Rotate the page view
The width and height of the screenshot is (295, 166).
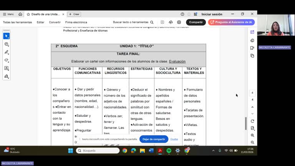[x=252, y=121]
